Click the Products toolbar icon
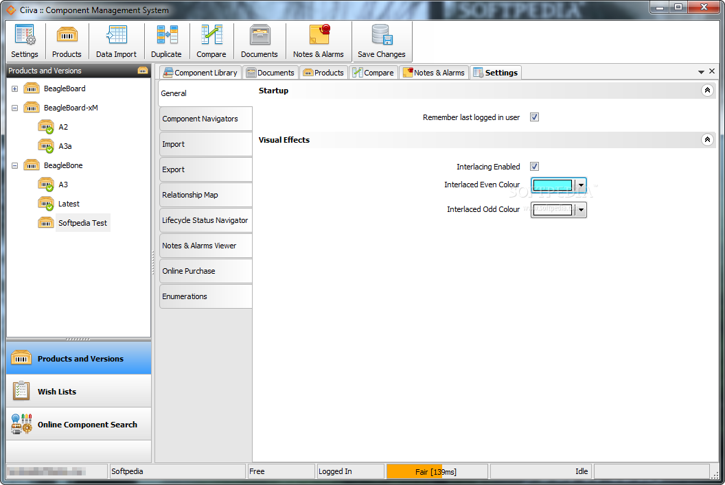The width and height of the screenshot is (725, 485). click(67, 42)
